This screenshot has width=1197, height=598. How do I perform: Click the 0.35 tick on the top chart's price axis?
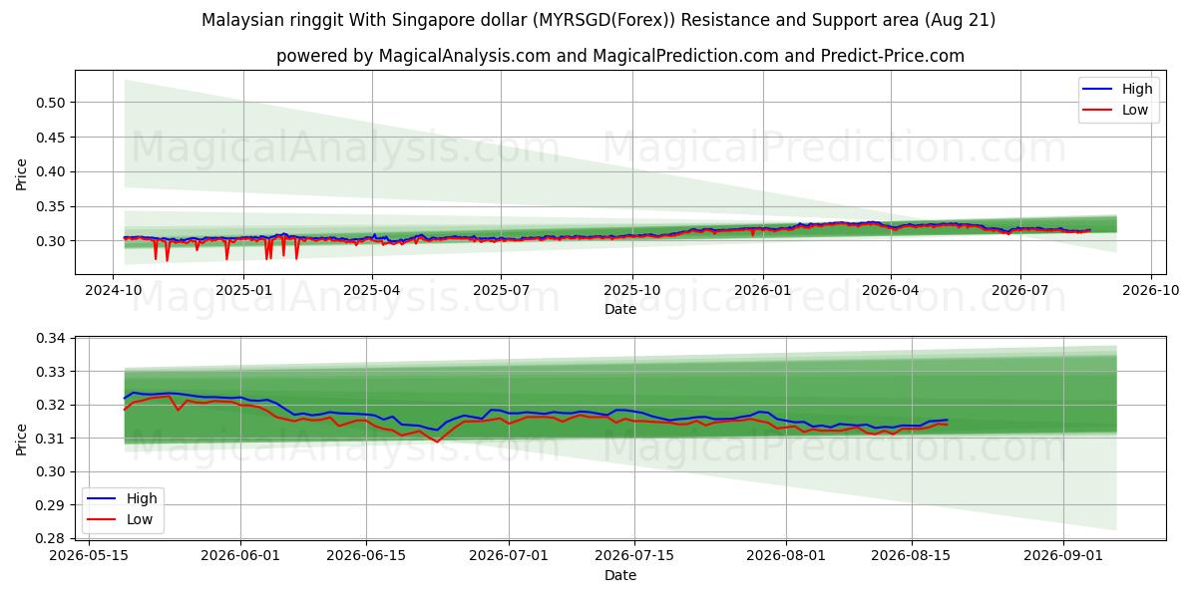coord(52,206)
